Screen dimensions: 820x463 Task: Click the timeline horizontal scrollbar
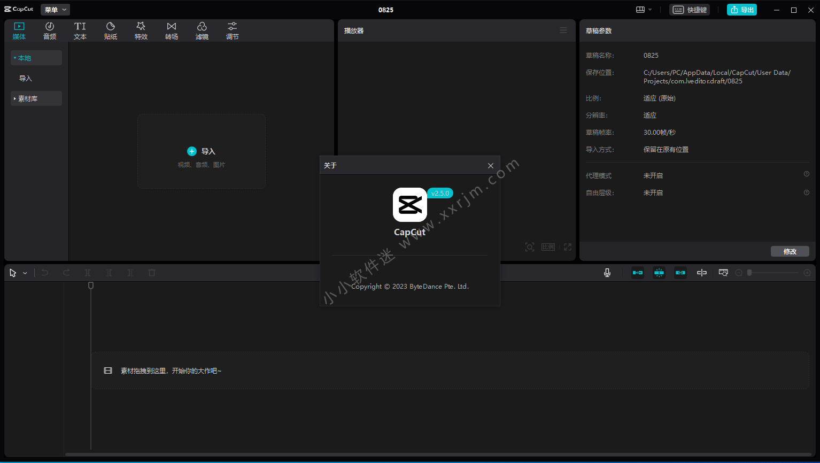point(438,454)
